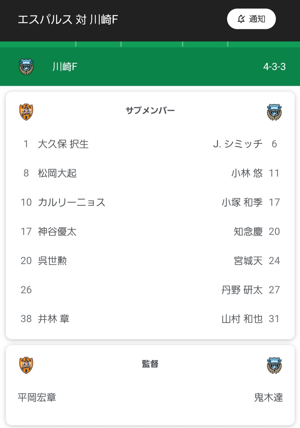Open manager 平岡宏章
Viewport: 300px width, 428px height.
click(x=37, y=397)
